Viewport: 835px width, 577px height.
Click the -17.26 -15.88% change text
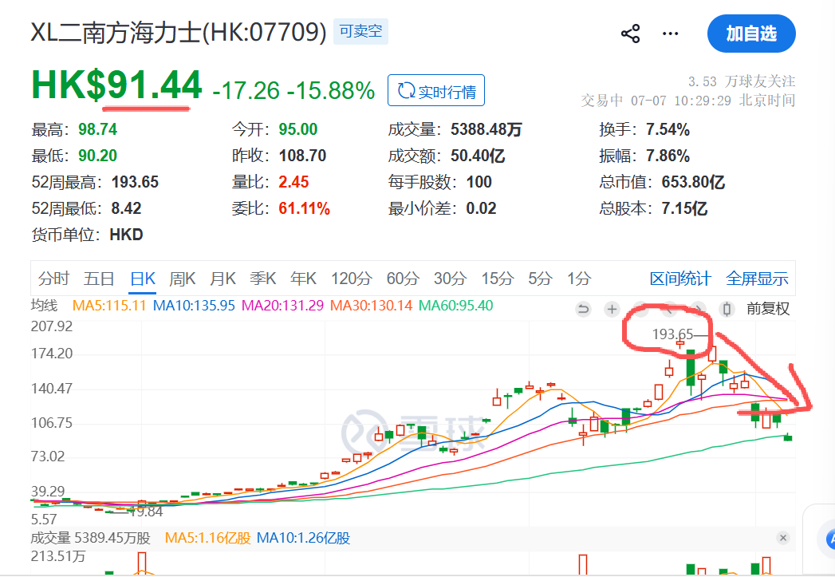(293, 90)
